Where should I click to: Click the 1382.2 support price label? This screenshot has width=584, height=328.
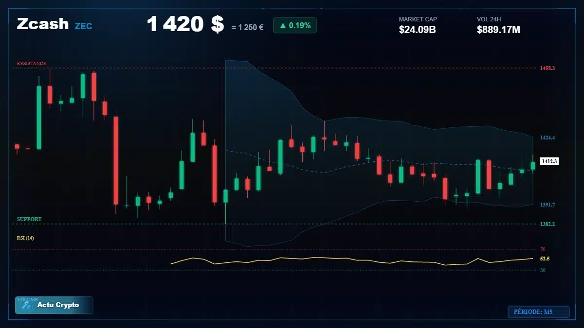547,224
